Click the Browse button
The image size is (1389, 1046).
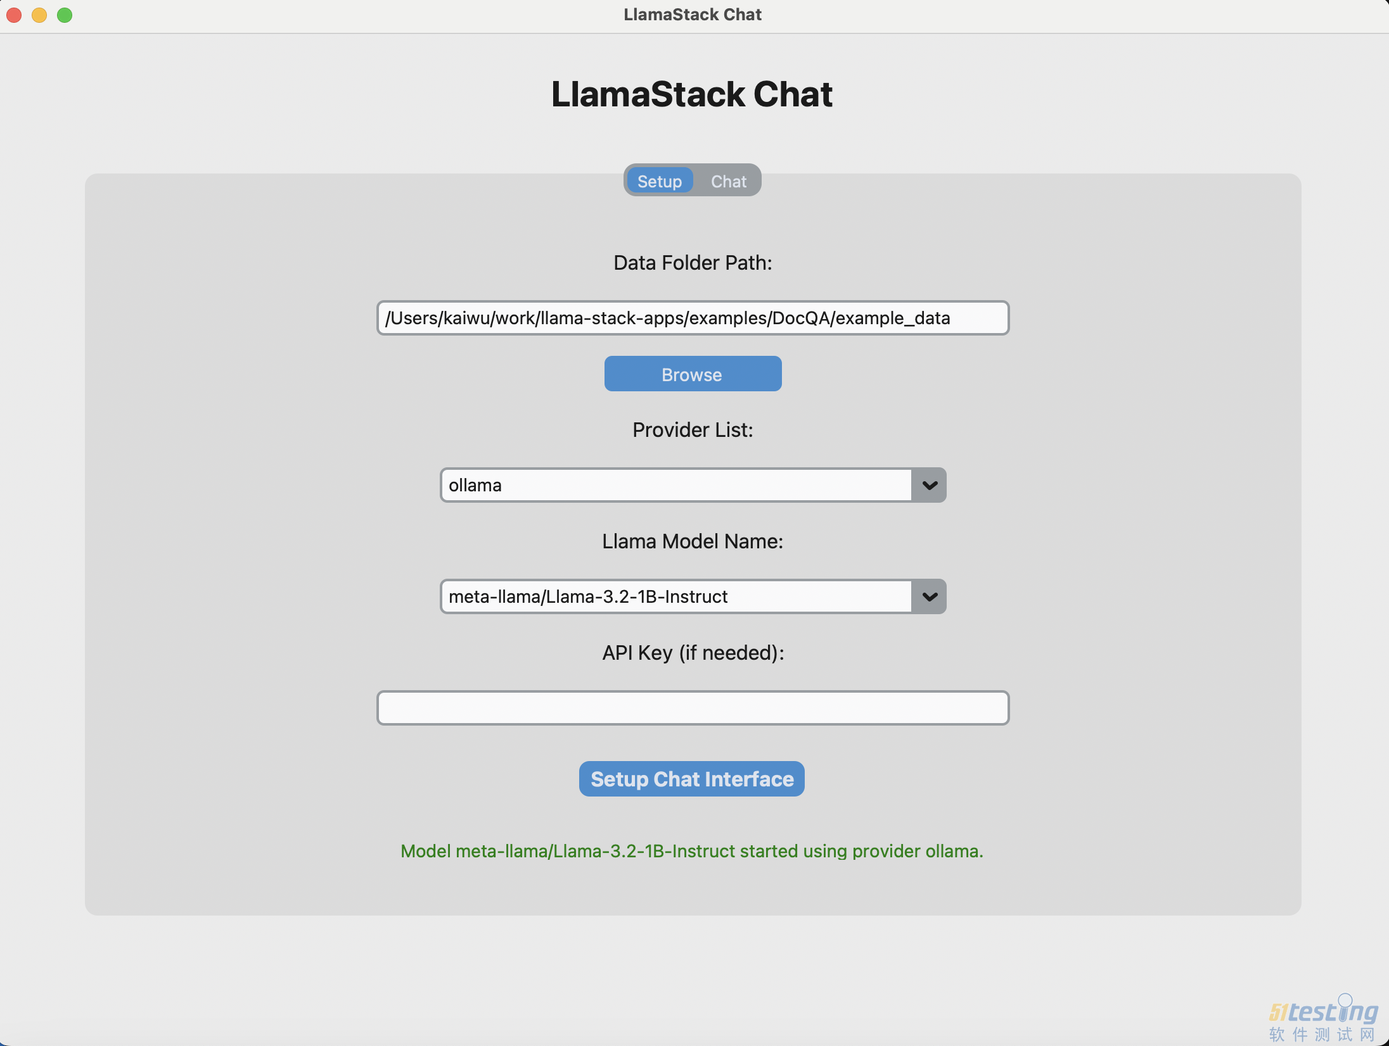(x=692, y=374)
